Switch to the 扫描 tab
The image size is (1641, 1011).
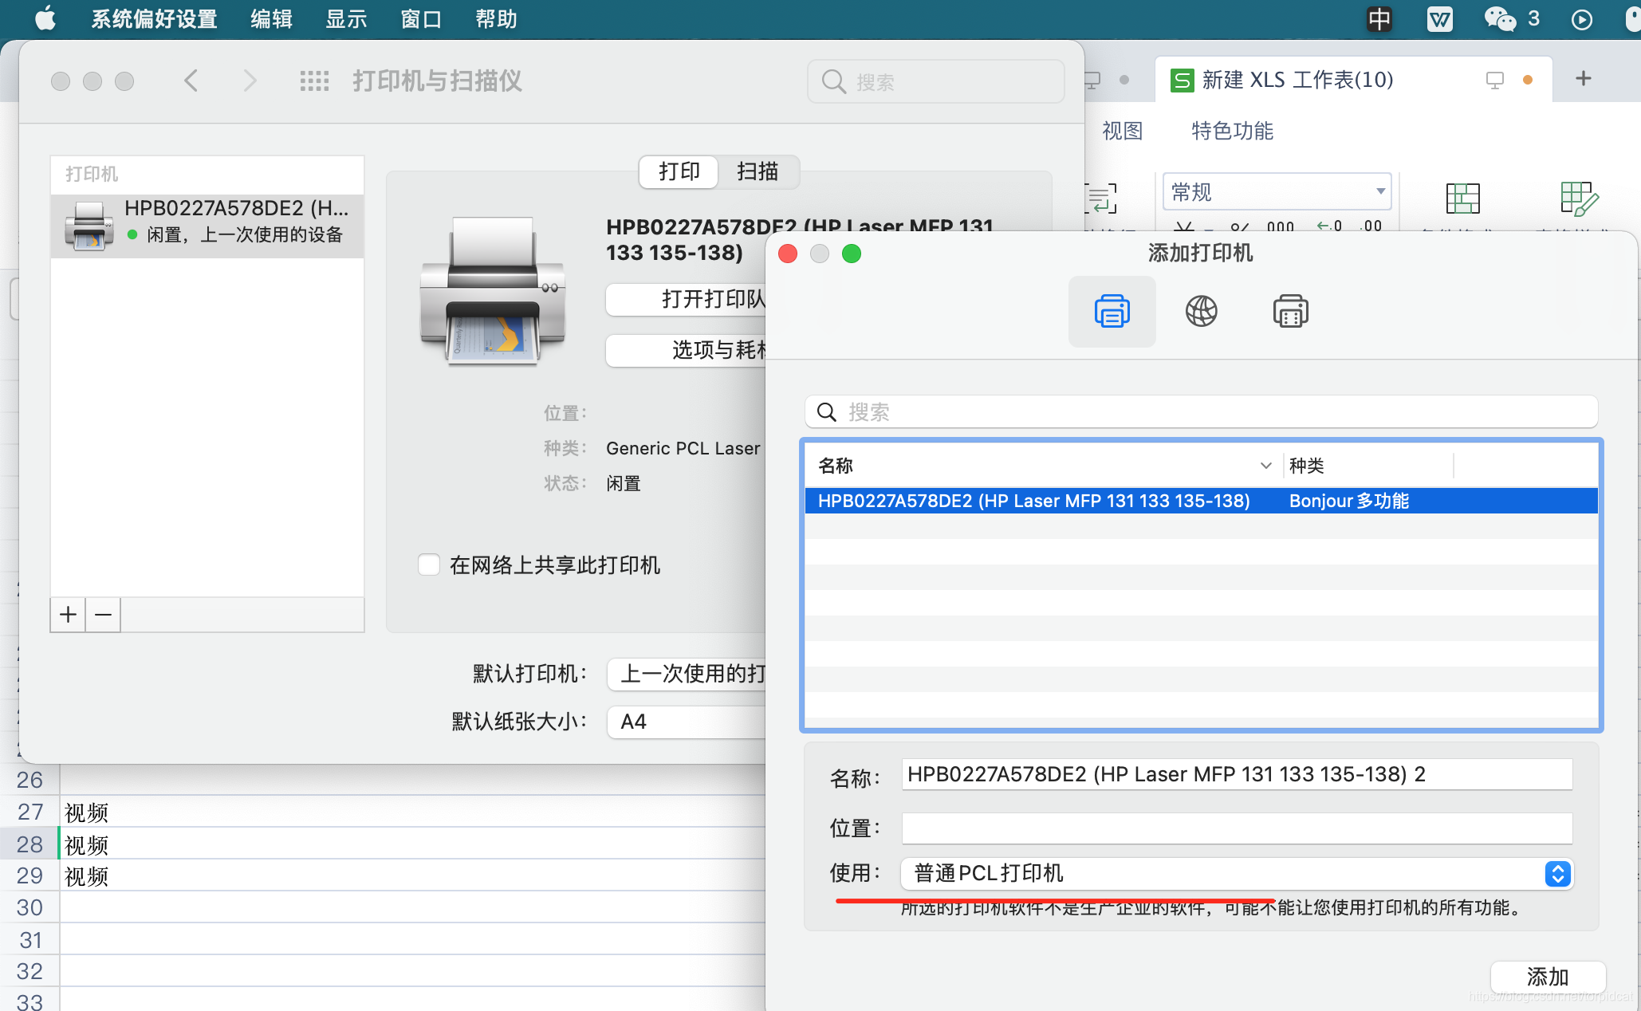pyautogui.click(x=758, y=171)
